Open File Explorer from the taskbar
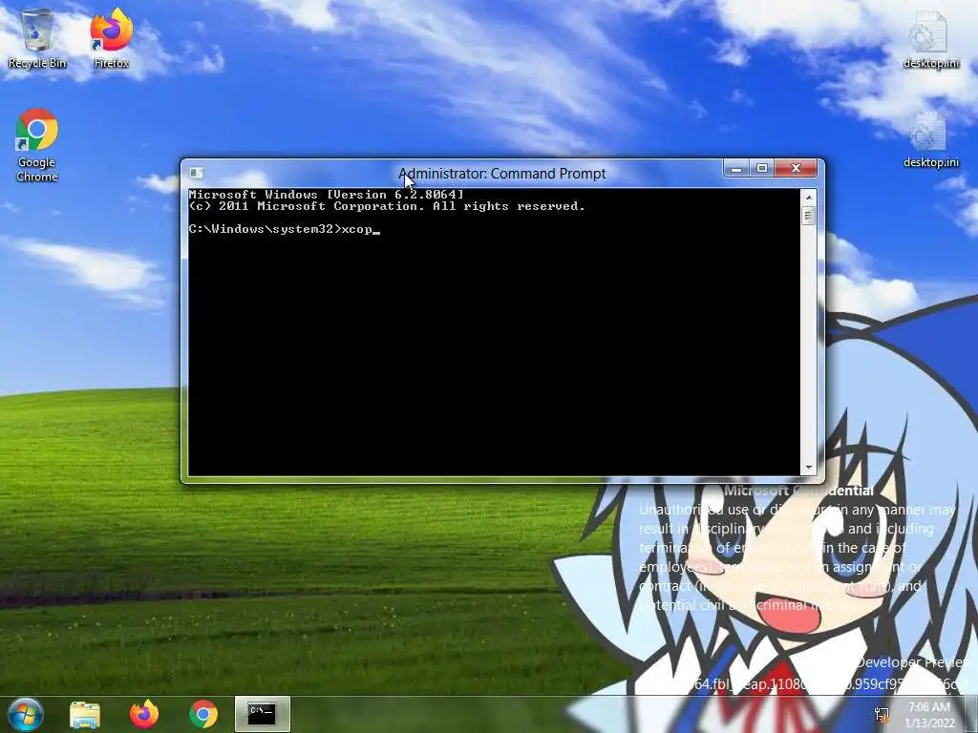Image resolution: width=978 pixels, height=733 pixels. point(85,714)
